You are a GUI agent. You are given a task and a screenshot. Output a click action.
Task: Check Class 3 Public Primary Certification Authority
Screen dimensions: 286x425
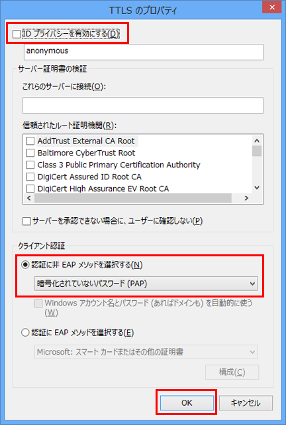pyautogui.click(x=30, y=165)
